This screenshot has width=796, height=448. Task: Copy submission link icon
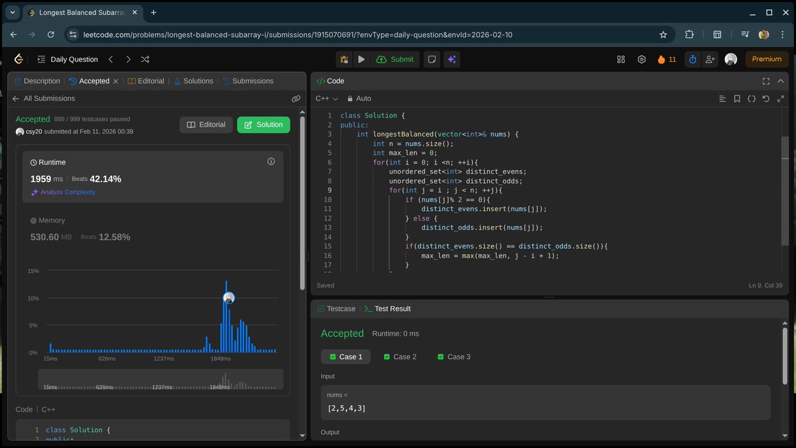click(296, 98)
